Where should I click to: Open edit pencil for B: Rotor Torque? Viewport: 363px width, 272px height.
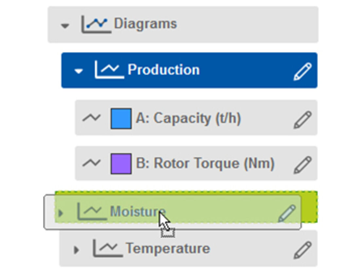coord(302,164)
